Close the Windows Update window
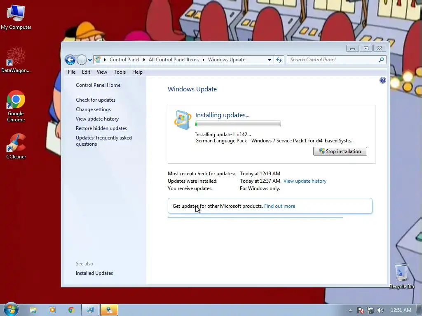 click(x=380, y=49)
